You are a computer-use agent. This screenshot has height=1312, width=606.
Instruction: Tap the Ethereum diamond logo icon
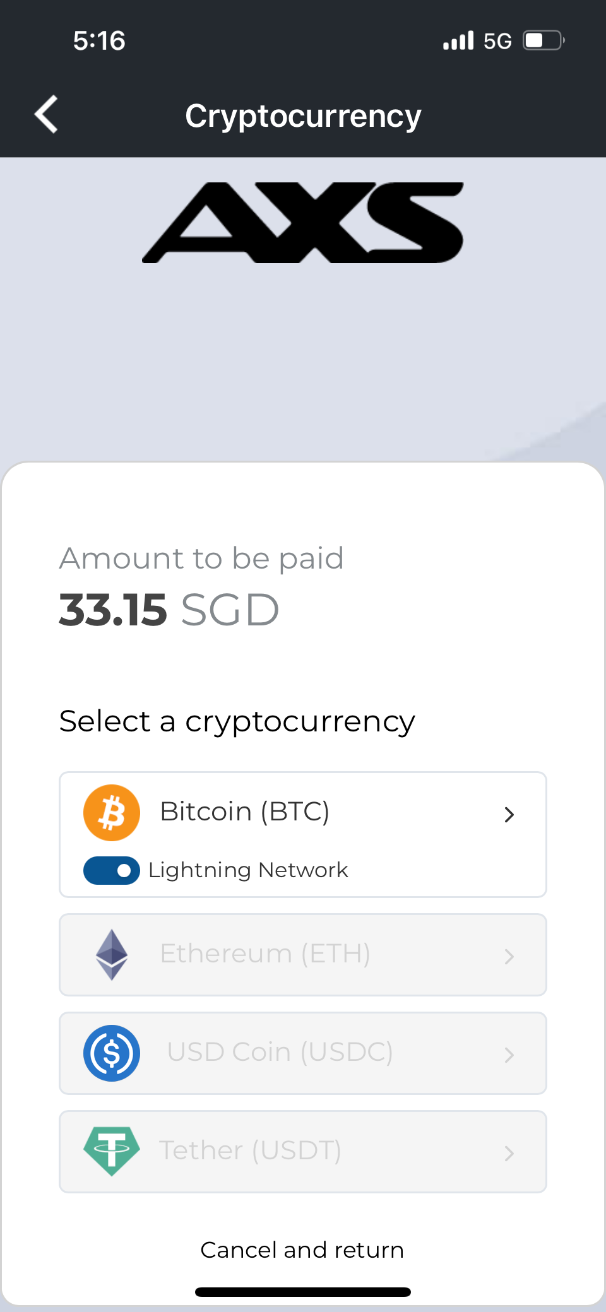(x=112, y=954)
